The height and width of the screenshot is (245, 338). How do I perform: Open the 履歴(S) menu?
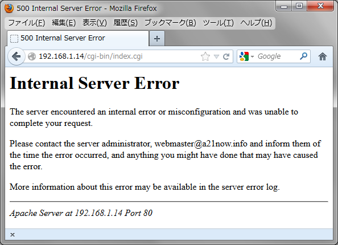point(125,23)
